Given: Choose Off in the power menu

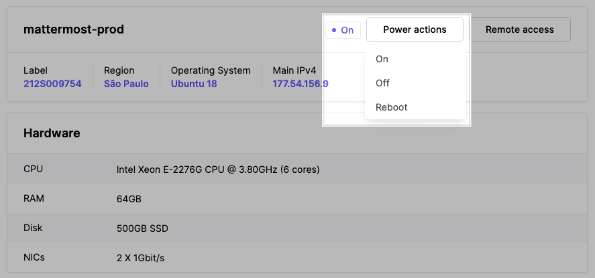Looking at the screenshot, I should (382, 83).
